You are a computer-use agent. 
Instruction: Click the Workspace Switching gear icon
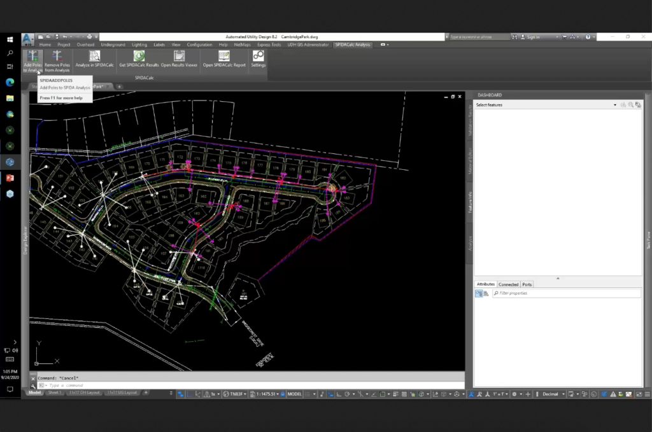coord(514,394)
